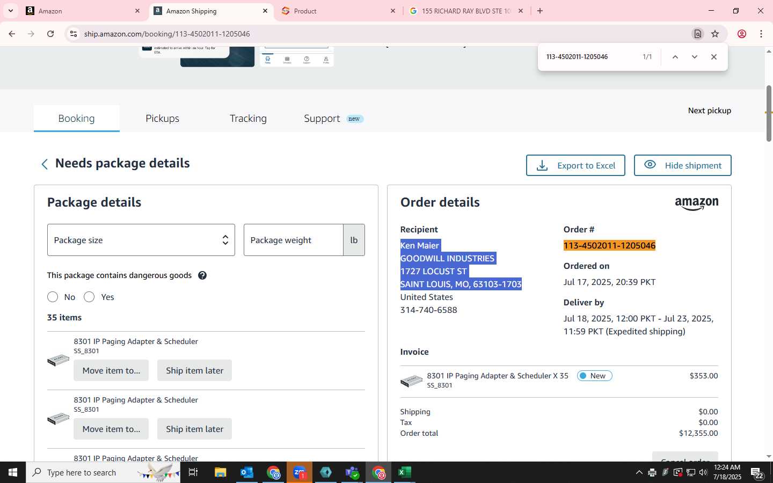Open Task View on the taskbar

[x=193, y=472]
